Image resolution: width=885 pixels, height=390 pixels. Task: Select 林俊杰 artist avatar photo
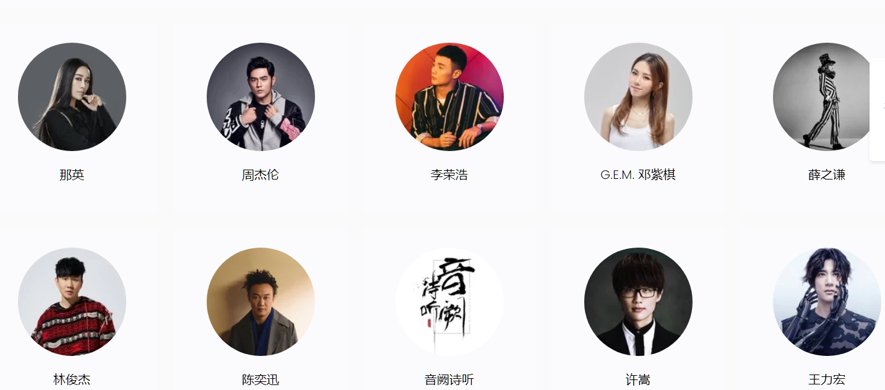(x=72, y=301)
